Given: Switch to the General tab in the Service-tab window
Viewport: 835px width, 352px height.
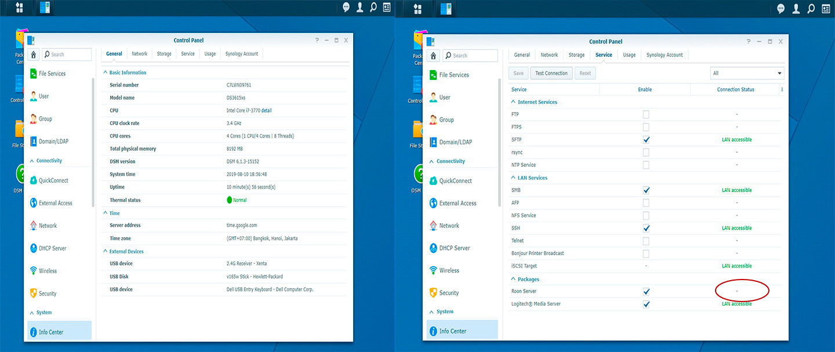Looking at the screenshot, I should (522, 55).
